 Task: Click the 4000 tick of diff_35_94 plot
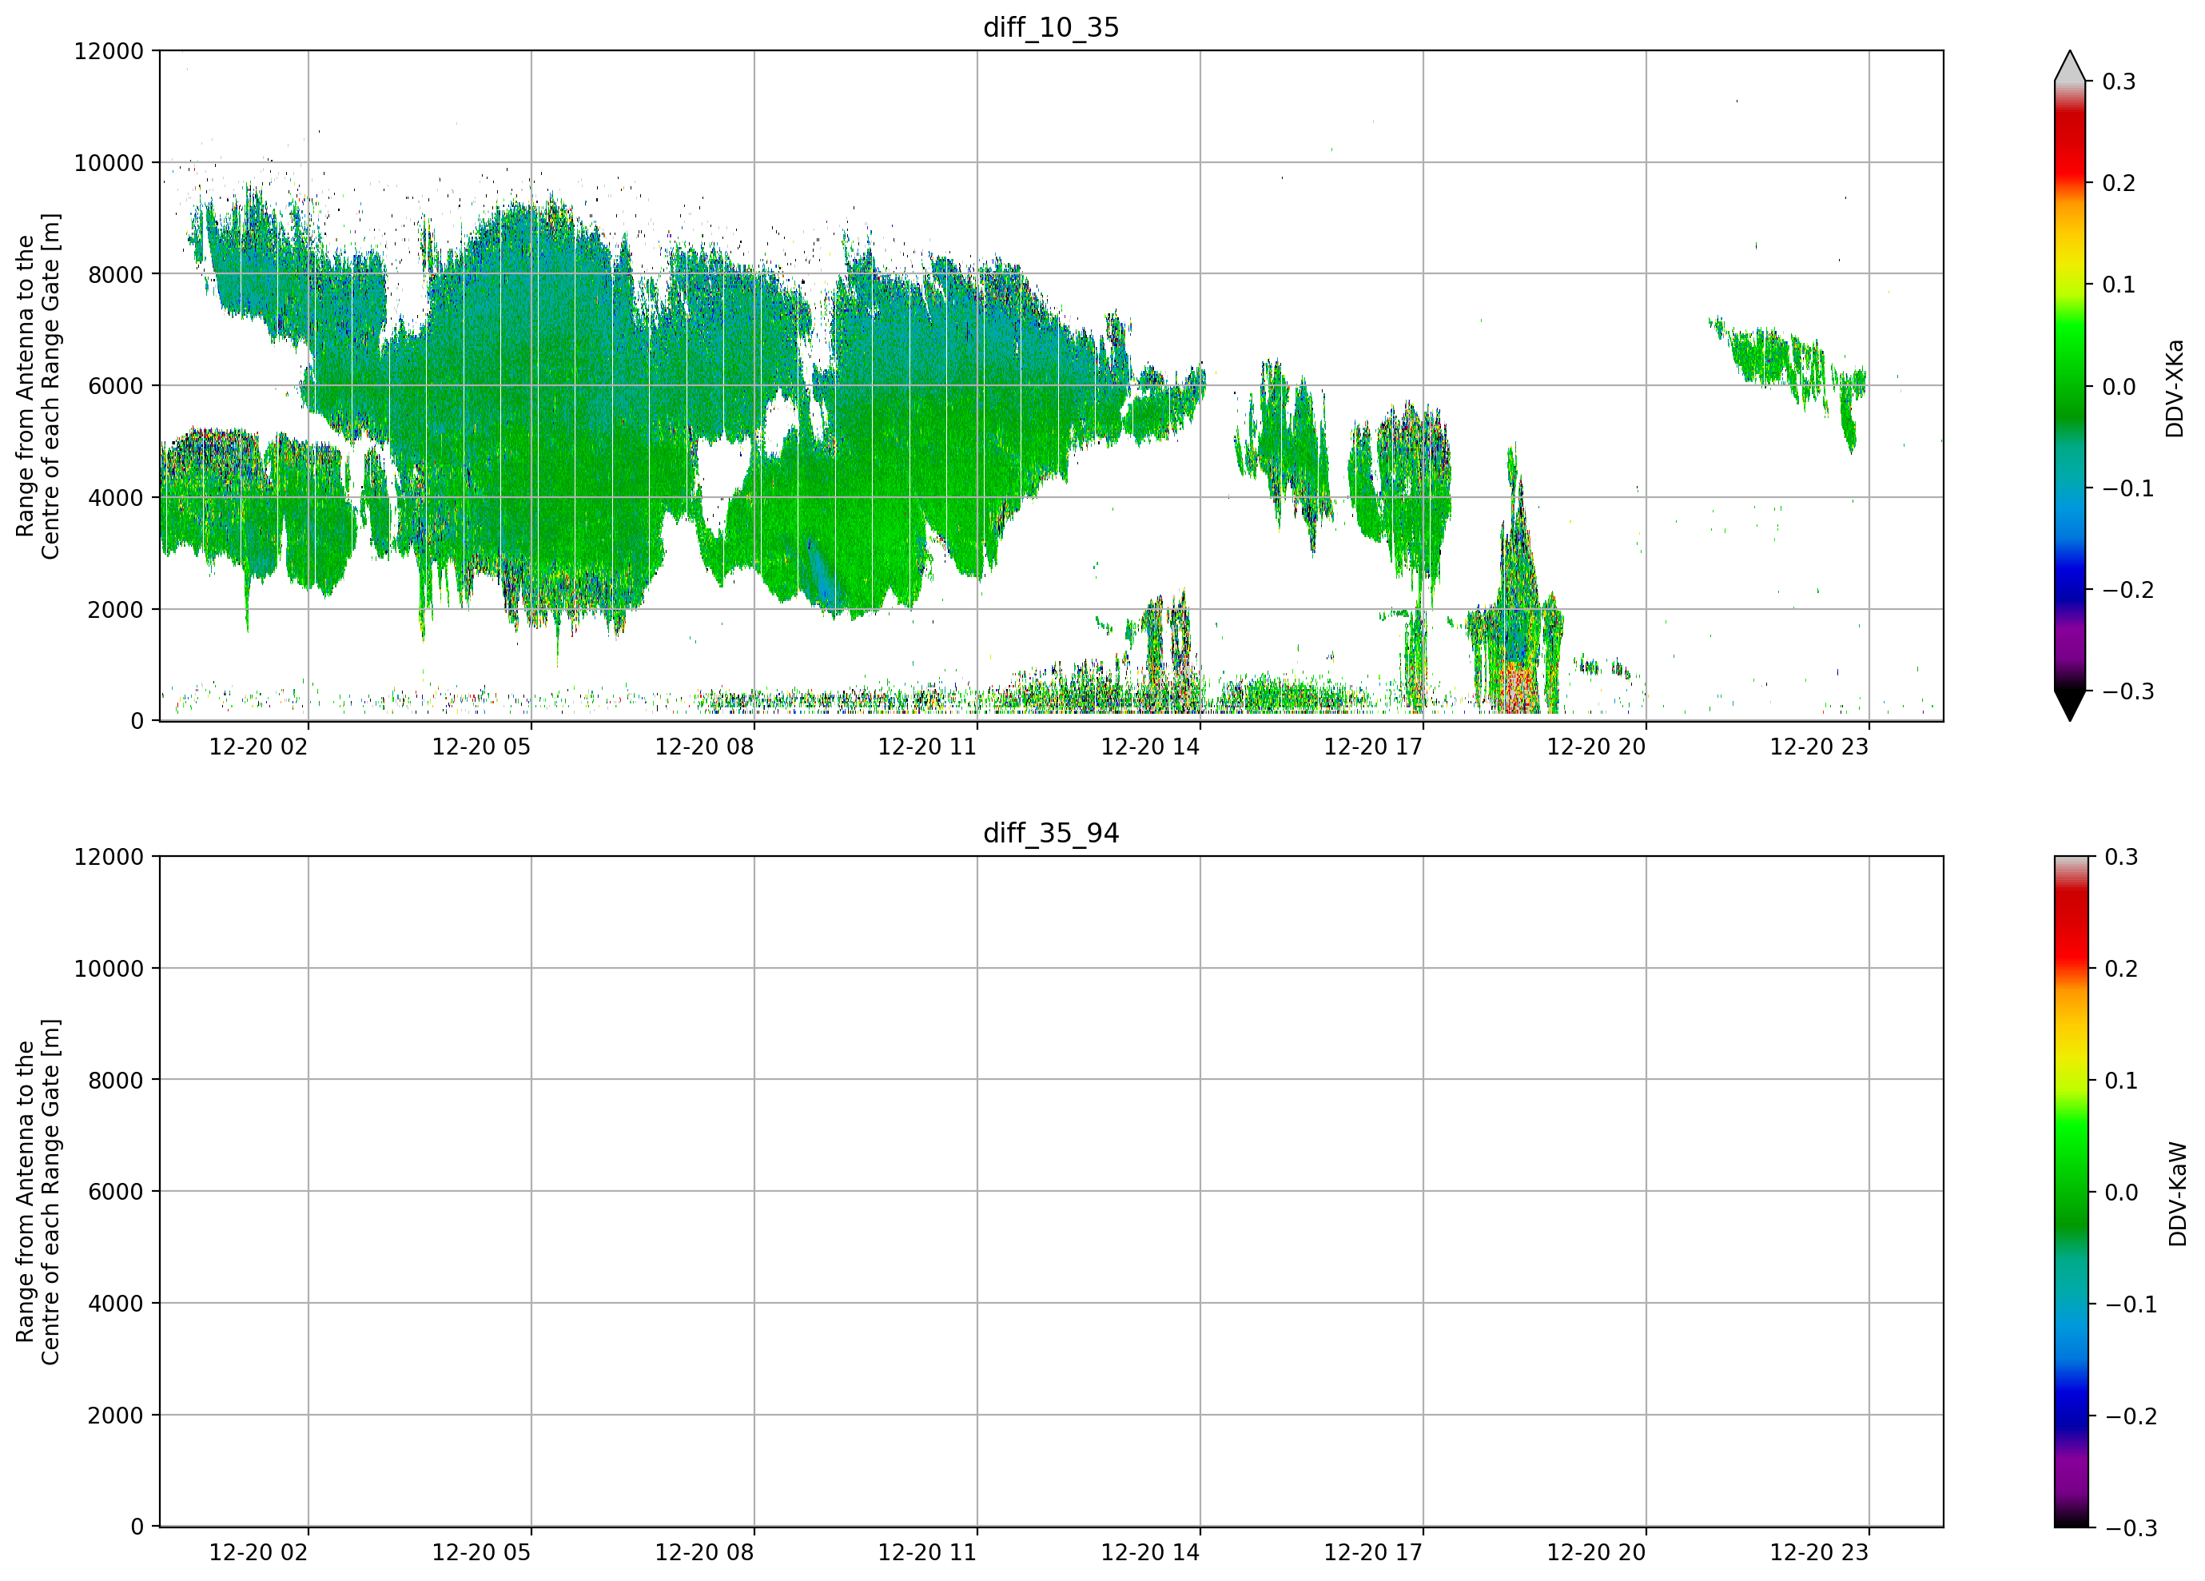click(116, 1304)
